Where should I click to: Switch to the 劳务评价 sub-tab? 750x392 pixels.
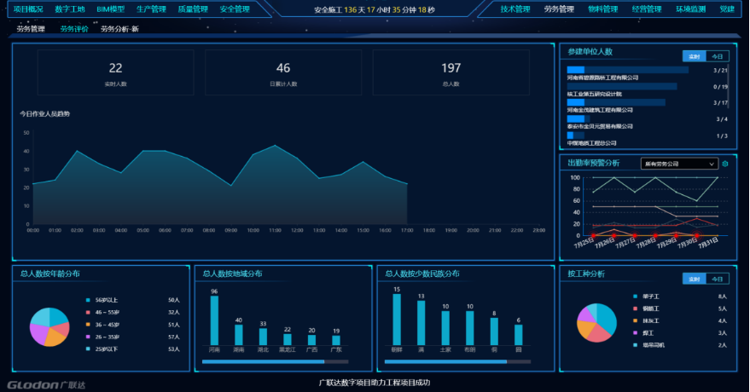74,28
